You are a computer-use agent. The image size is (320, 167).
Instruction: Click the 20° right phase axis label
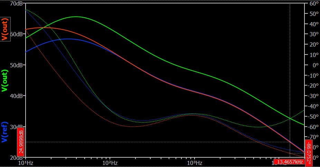[x=314, y=45]
